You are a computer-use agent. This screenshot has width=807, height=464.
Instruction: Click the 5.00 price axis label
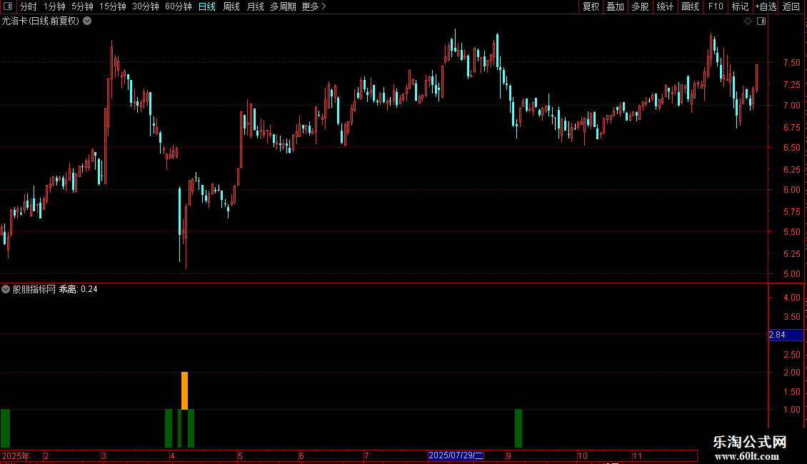tap(791, 274)
